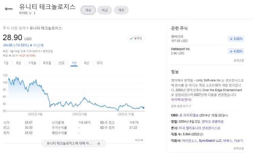Click the 관련 주식 heading
The image size is (253, 153).
[179, 28]
